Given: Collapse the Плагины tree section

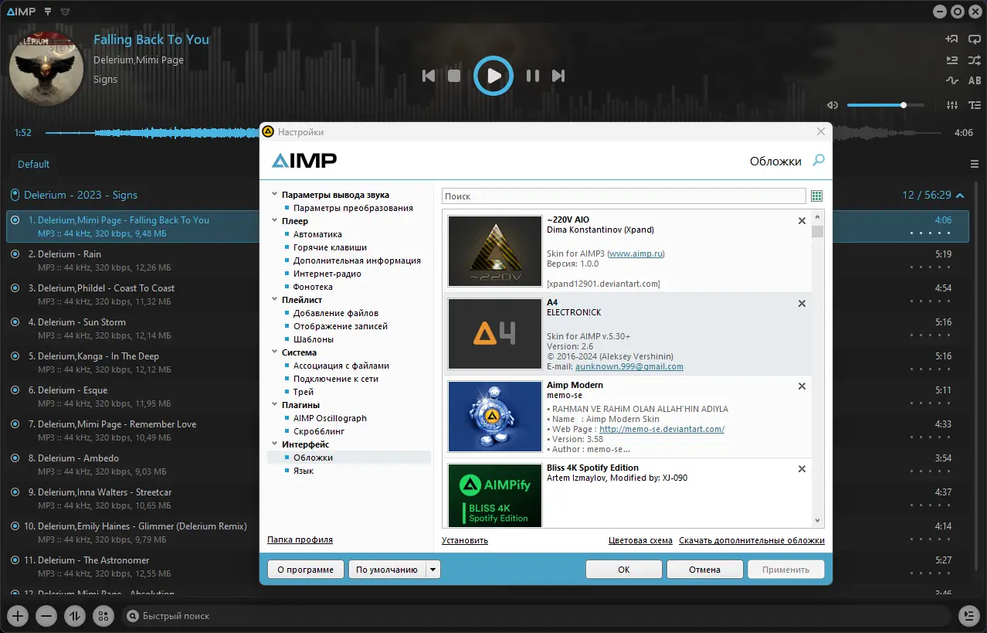Looking at the screenshot, I should coord(274,405).
